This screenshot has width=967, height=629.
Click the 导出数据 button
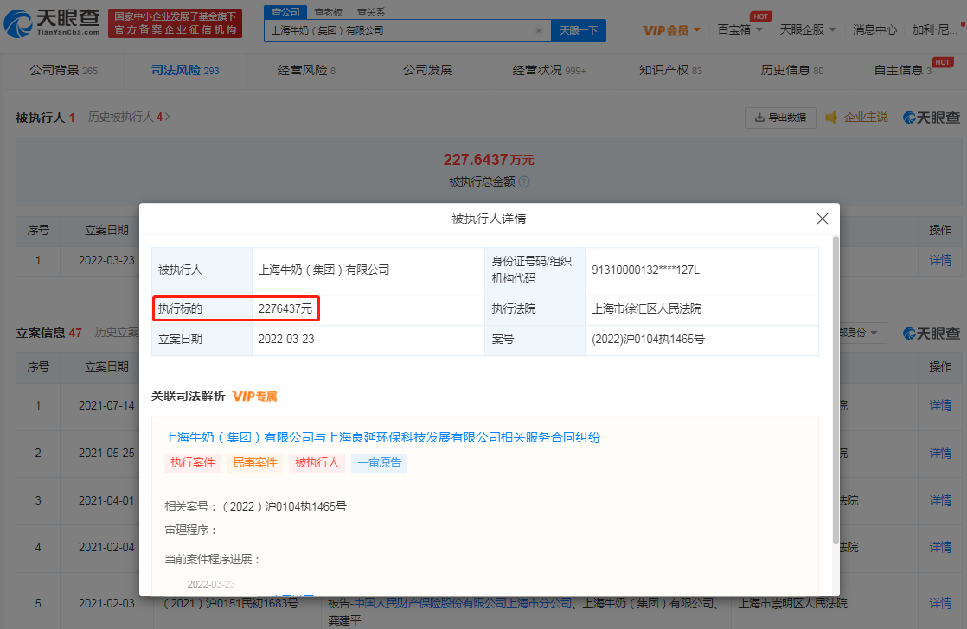(x=780, y=117)
